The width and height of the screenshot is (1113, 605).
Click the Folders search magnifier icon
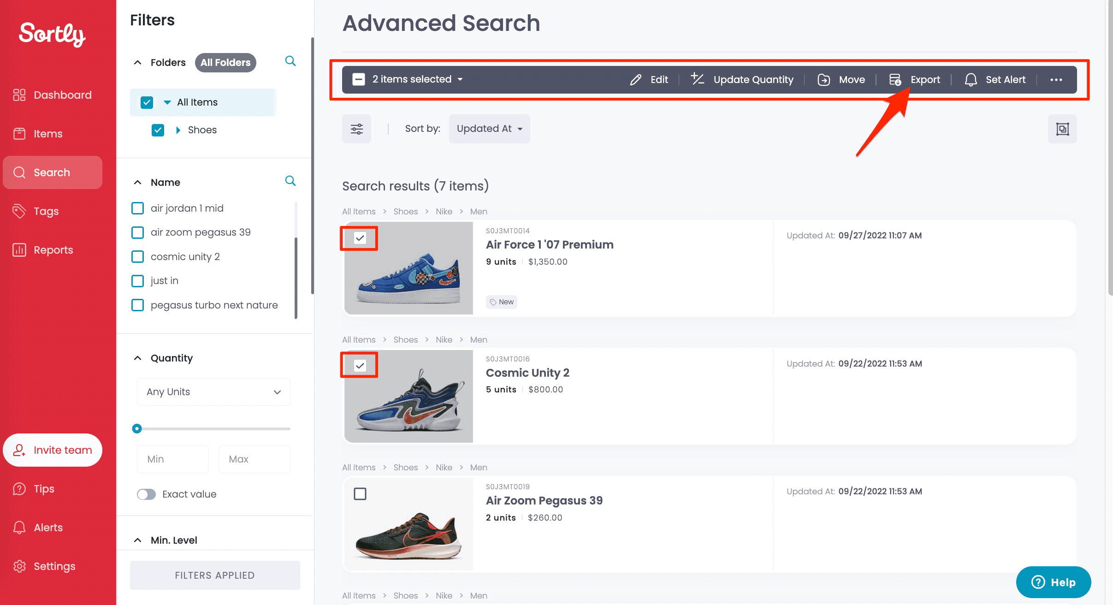point(290,61)
